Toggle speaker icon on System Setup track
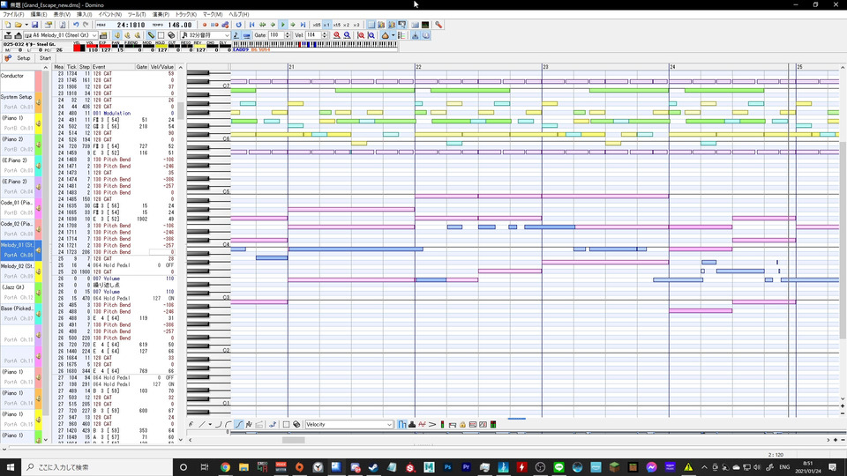The height and width of the screenshot is (476, 847). pos(38,102)
